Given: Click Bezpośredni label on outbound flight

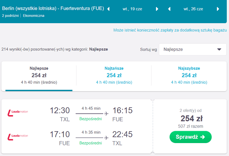Looking at the screenshot, I should click(91, 119).
